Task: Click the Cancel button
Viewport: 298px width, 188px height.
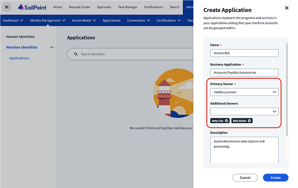Action: point(245,178)
